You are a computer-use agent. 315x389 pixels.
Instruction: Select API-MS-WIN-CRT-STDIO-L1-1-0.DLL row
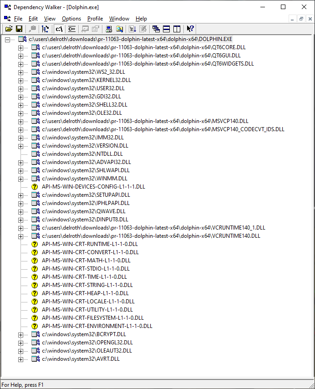click(86, 268)
